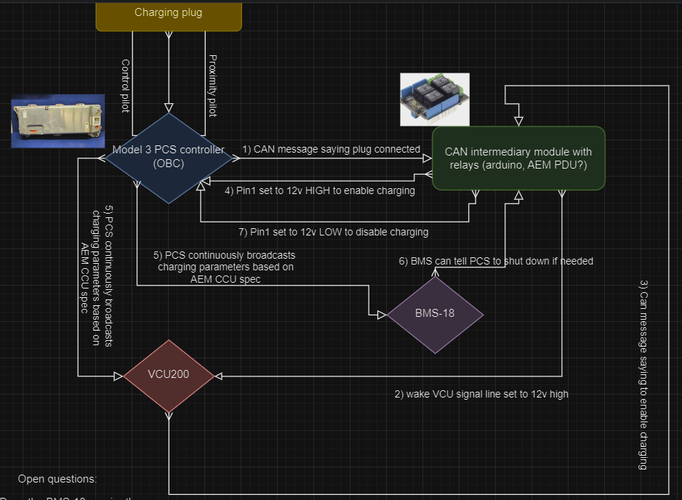Select the red VCU200 diamond
The width and height of the screenshot is (682, 500).
coord(169,376)
